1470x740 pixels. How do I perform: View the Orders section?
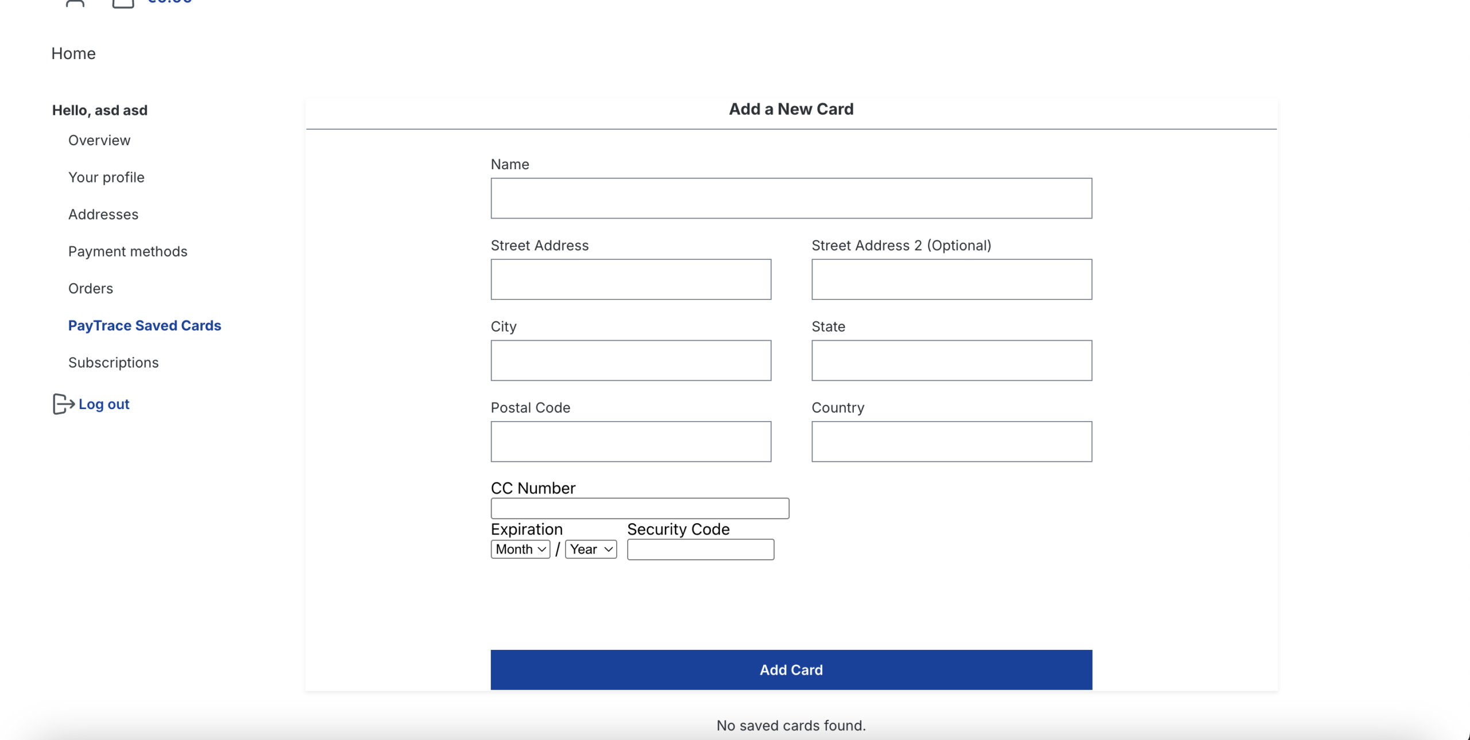tap(91, 289)
